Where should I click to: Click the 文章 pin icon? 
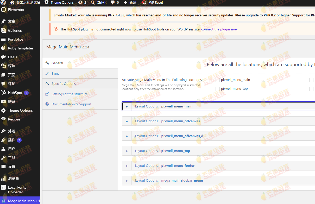click(x=3, y=21)
